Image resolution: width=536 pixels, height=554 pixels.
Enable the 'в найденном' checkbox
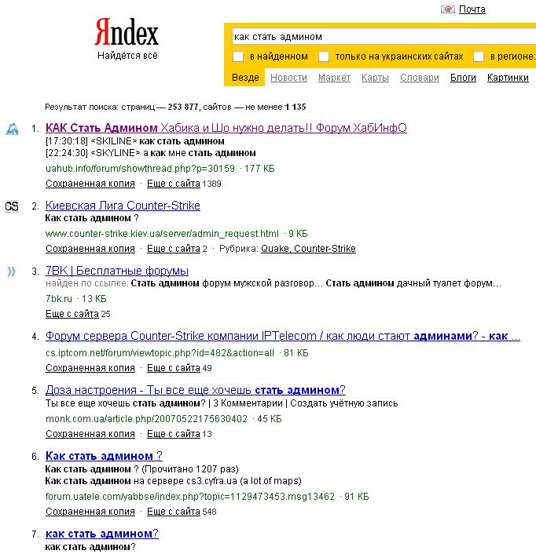coord(239,56)
